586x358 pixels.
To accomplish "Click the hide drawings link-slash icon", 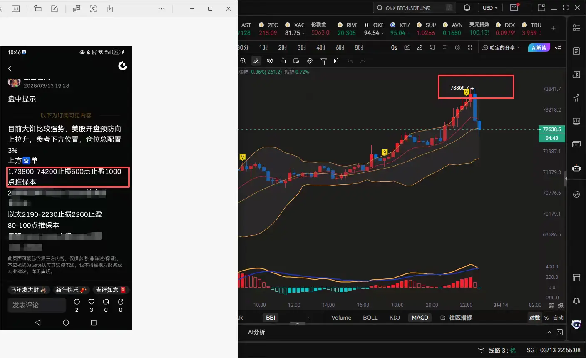I will pyautogui.click(x=310, y=61).
